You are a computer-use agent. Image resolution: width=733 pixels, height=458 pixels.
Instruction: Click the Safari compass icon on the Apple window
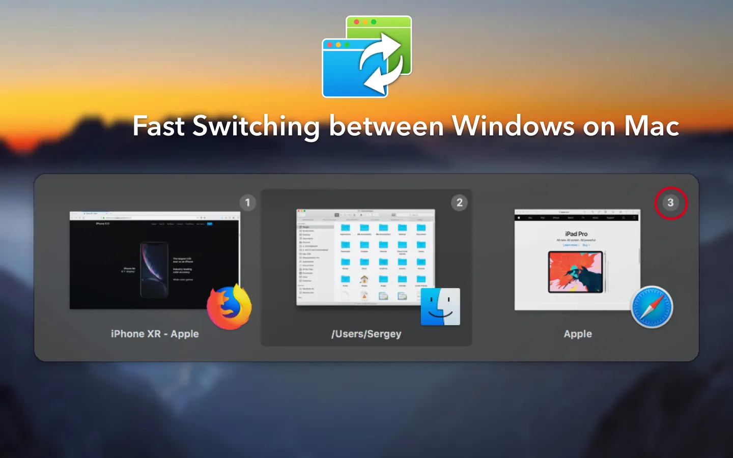pos(652,307)
